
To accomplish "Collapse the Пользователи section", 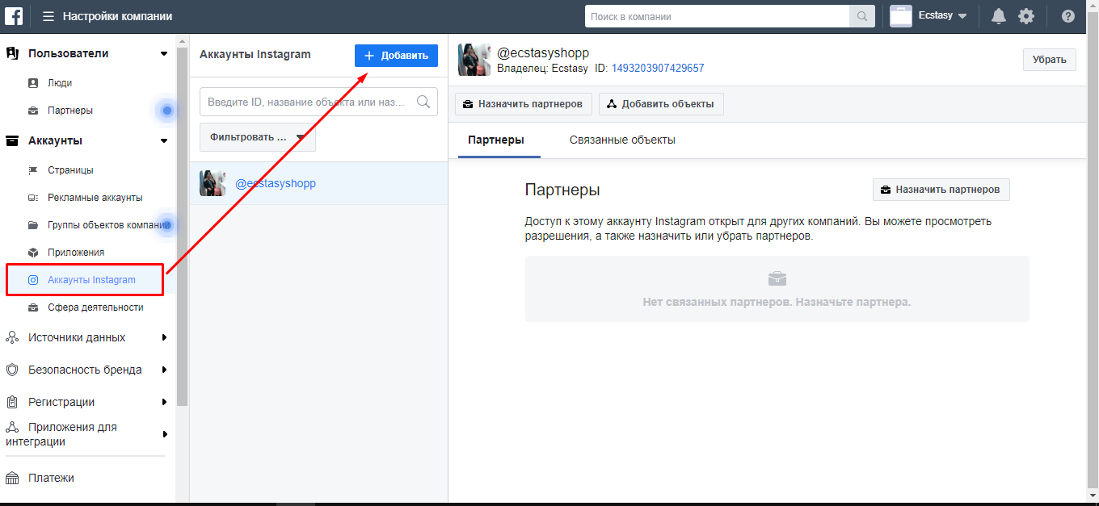I will coord(164,53).
